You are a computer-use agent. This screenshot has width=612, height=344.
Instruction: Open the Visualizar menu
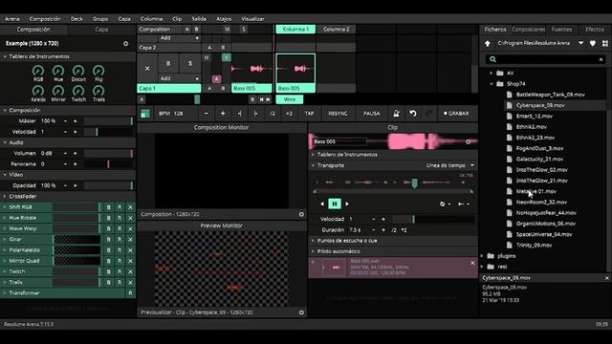tap(252, 19)
